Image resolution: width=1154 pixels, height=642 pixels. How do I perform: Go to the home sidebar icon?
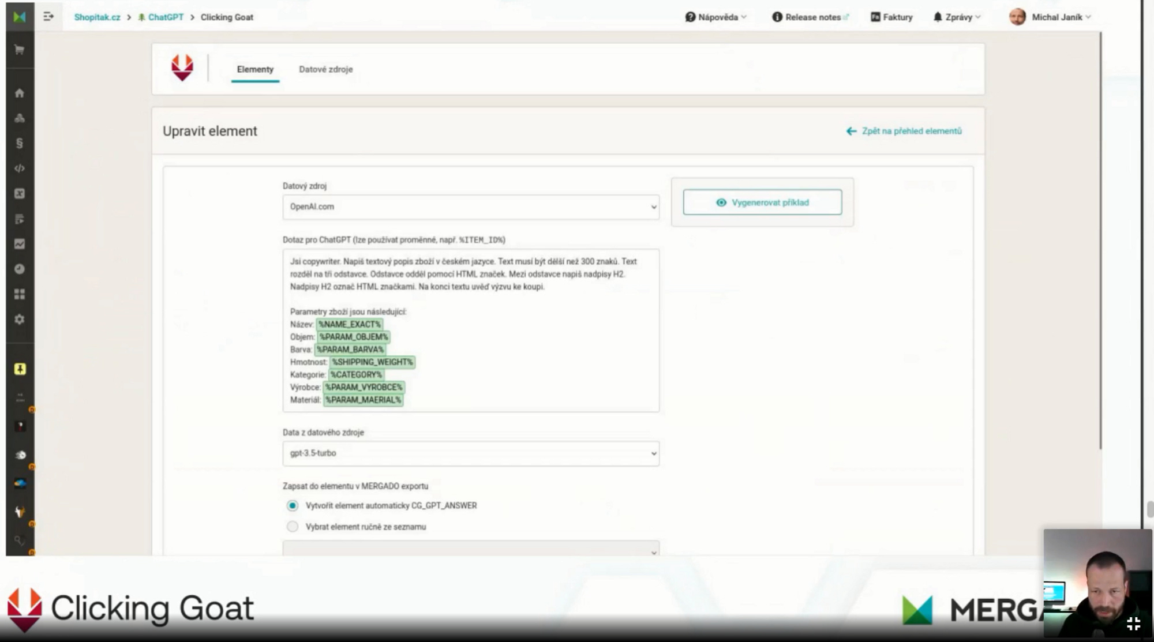point(19,93)
